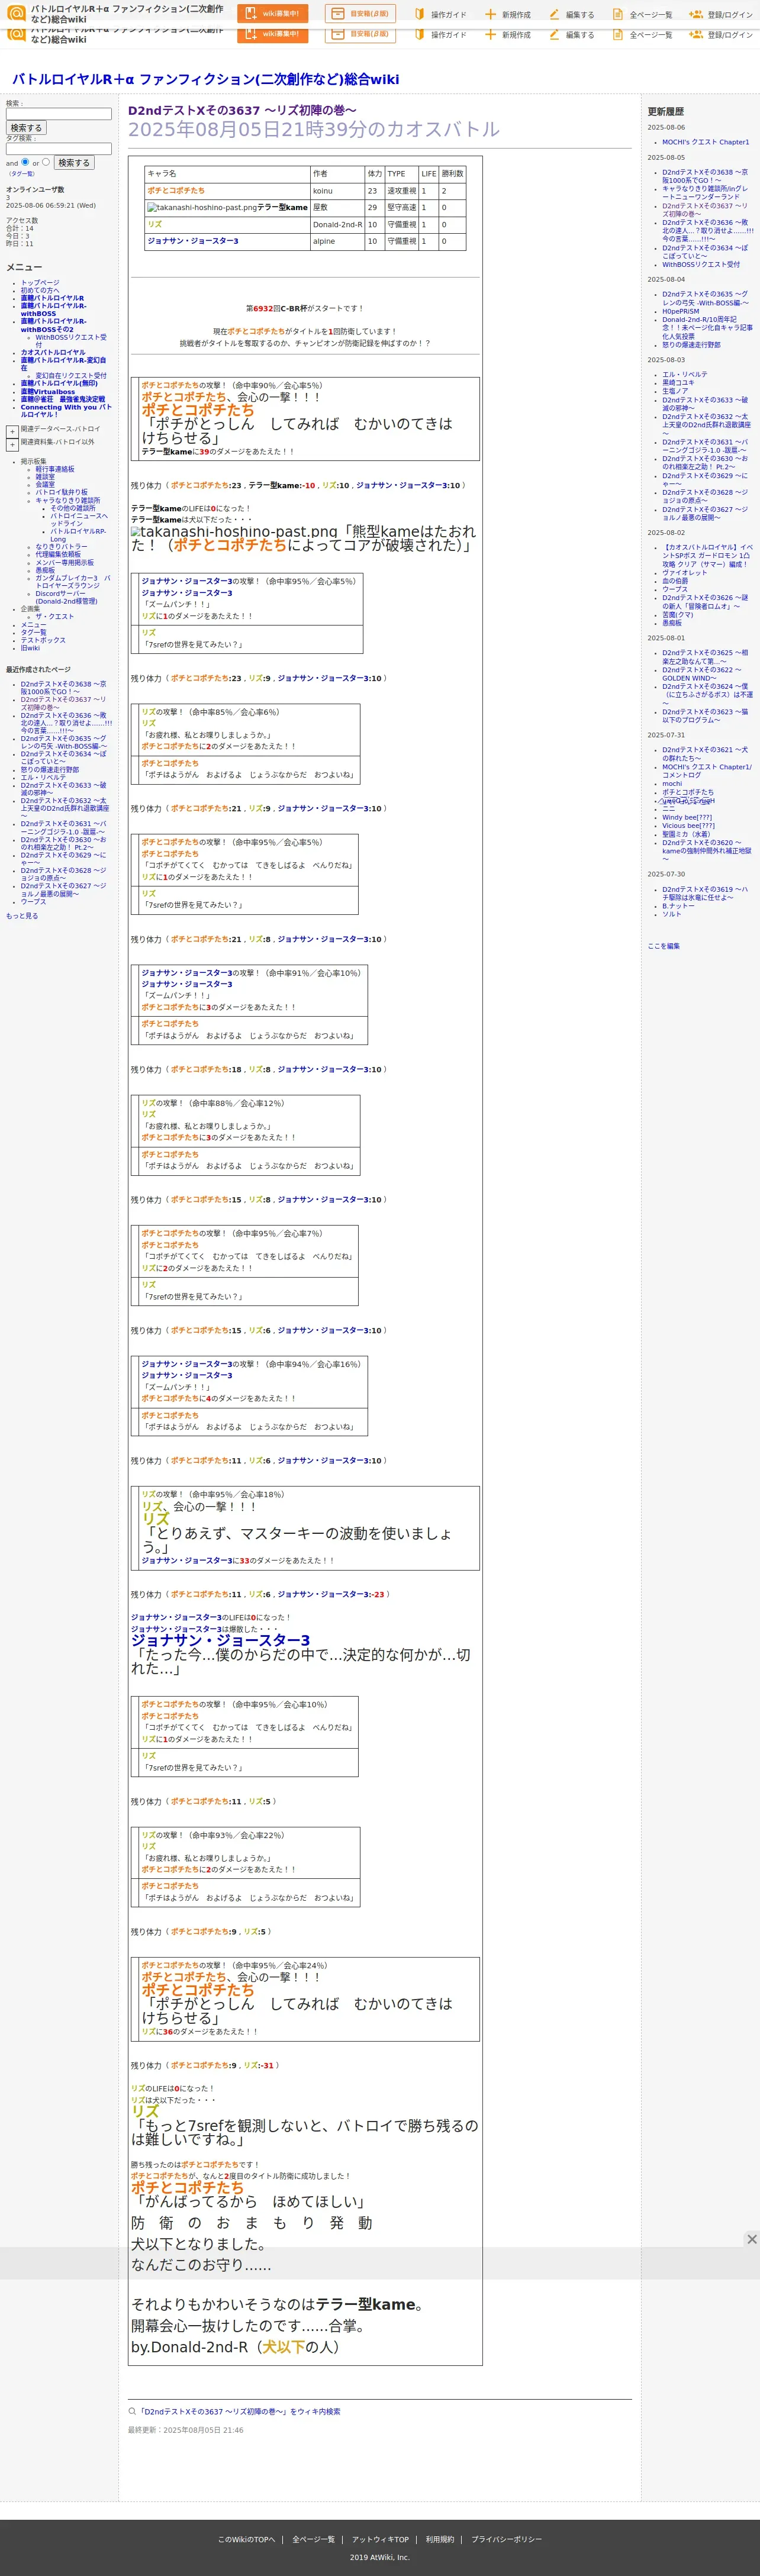Close the bottom overlay with the X icon
Viewport: 760px width, 2576px height.
pos(751,2239)
